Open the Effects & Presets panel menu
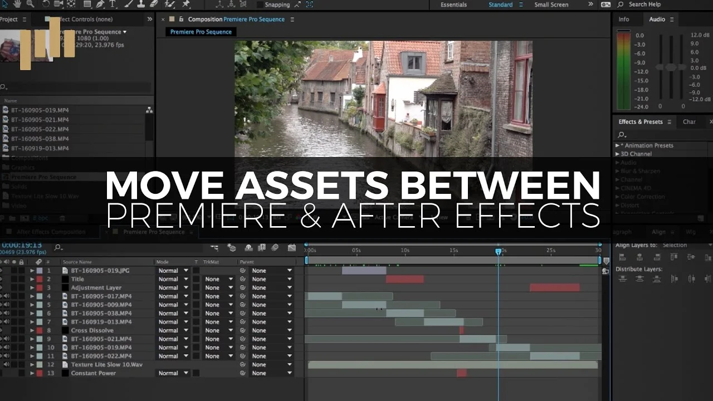Screen dimensions: 713x401 click(x=670, y=121)
